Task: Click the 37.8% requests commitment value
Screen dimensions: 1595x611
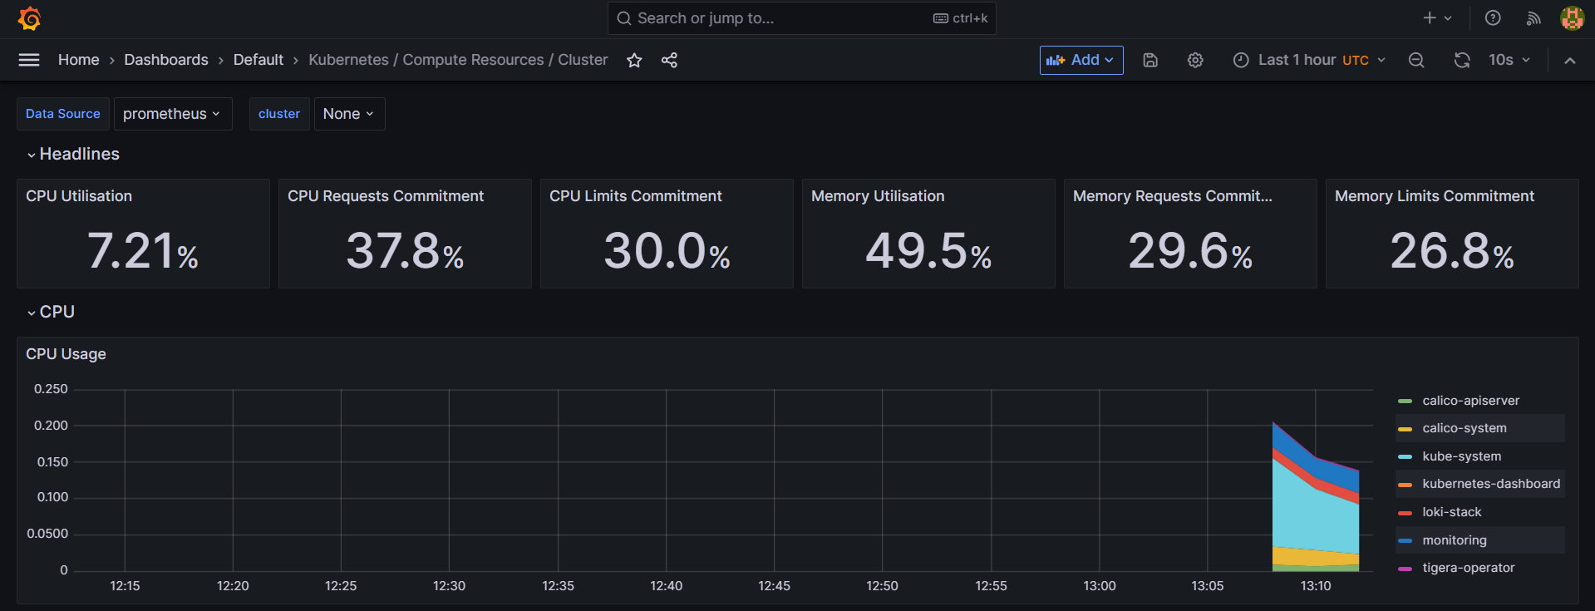Action: (405, 251)
